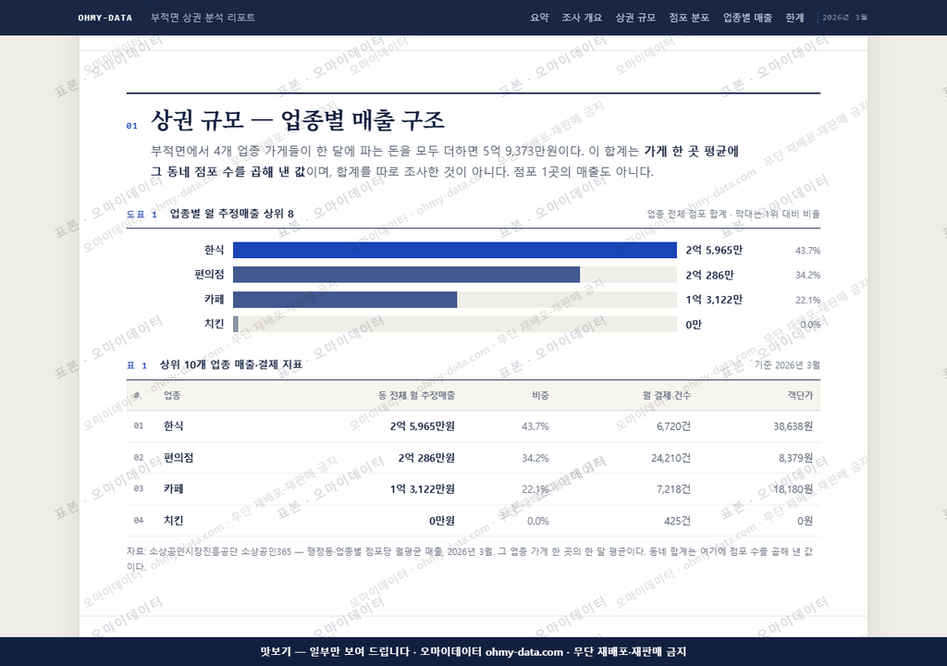Jump to 점포 분포 section

click(x=689, y=18)
